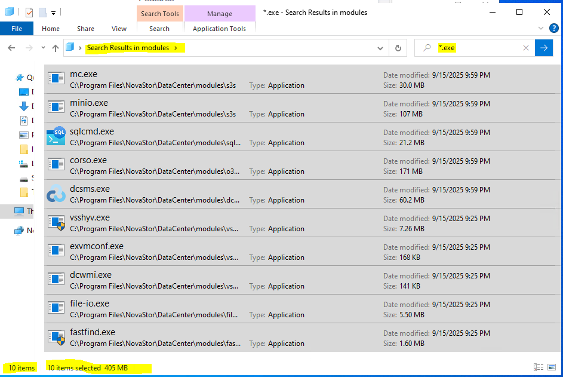
Task: Open the Explorer window system menu icon
Action: point(10,12)
